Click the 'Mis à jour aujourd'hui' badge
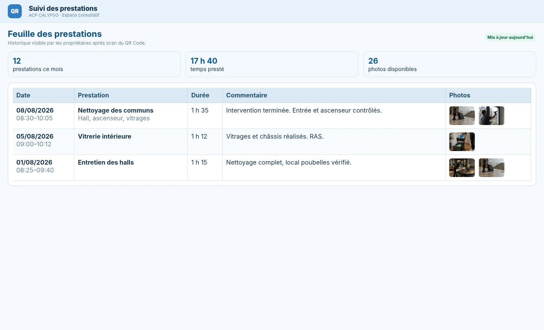The height and width of the screenshot is (330, 544). click(510, 37)
